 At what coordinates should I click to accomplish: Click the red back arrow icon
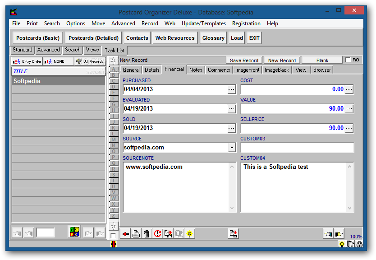coord(125,233)
